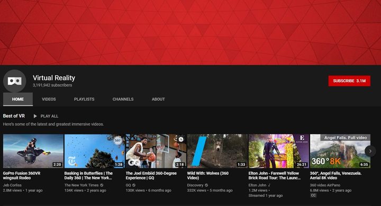This screenshot has width=381, height=206.
Task: Click the next carousel arrow for Best of VR
Action: 370,151
